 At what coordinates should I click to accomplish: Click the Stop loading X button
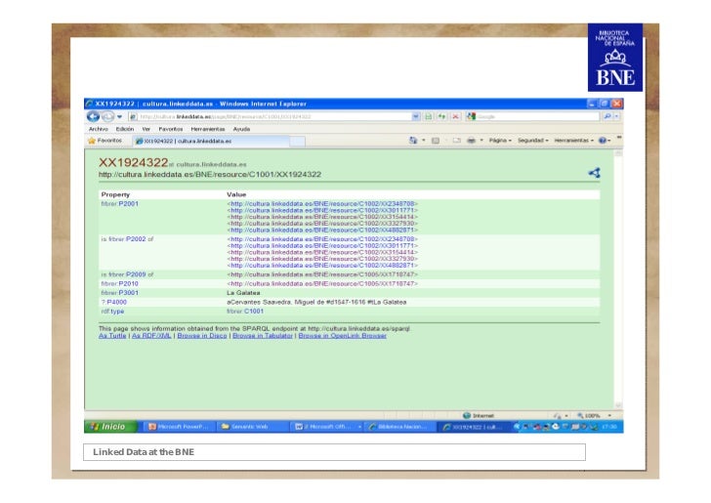(456, 116)
